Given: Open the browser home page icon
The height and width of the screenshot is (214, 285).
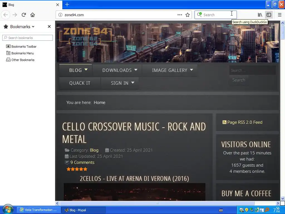Looking at the screenshot, I should 33,15.
